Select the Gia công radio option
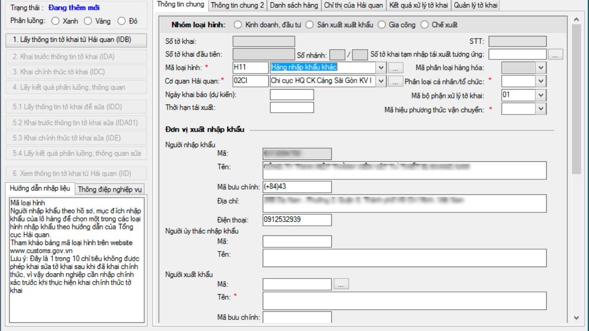This screenshot has width=589, height=331. pyautogui.click(x=381, y=25)
